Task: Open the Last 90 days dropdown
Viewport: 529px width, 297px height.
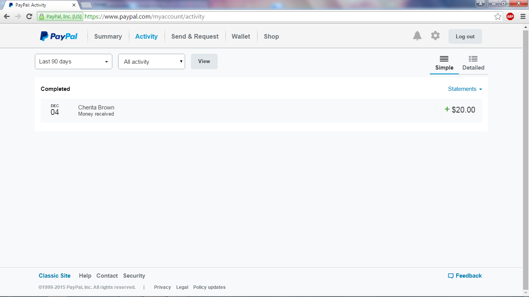Action: [74, 61]
